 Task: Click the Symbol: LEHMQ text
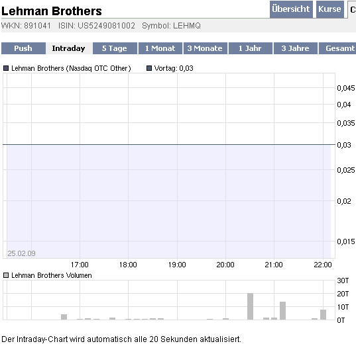(171, 26)
